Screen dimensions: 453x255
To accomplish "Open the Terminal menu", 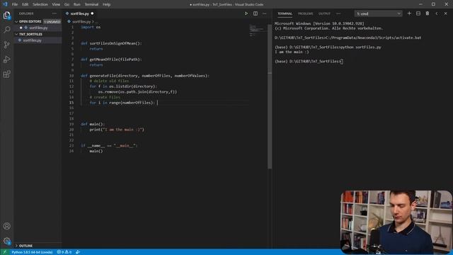I will (x=91, y=4).
